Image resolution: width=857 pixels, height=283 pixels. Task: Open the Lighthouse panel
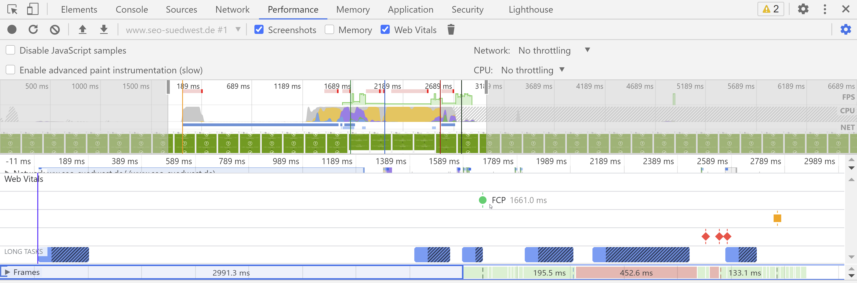530,9
